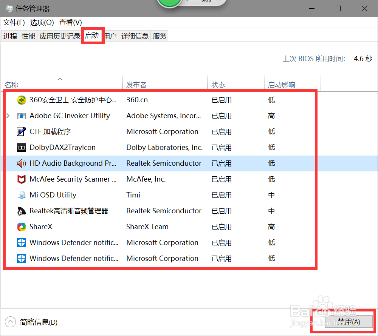
Task: Click the McAfee Security Scanner icon
Action: pyautogui.click(x=22, y=179)
